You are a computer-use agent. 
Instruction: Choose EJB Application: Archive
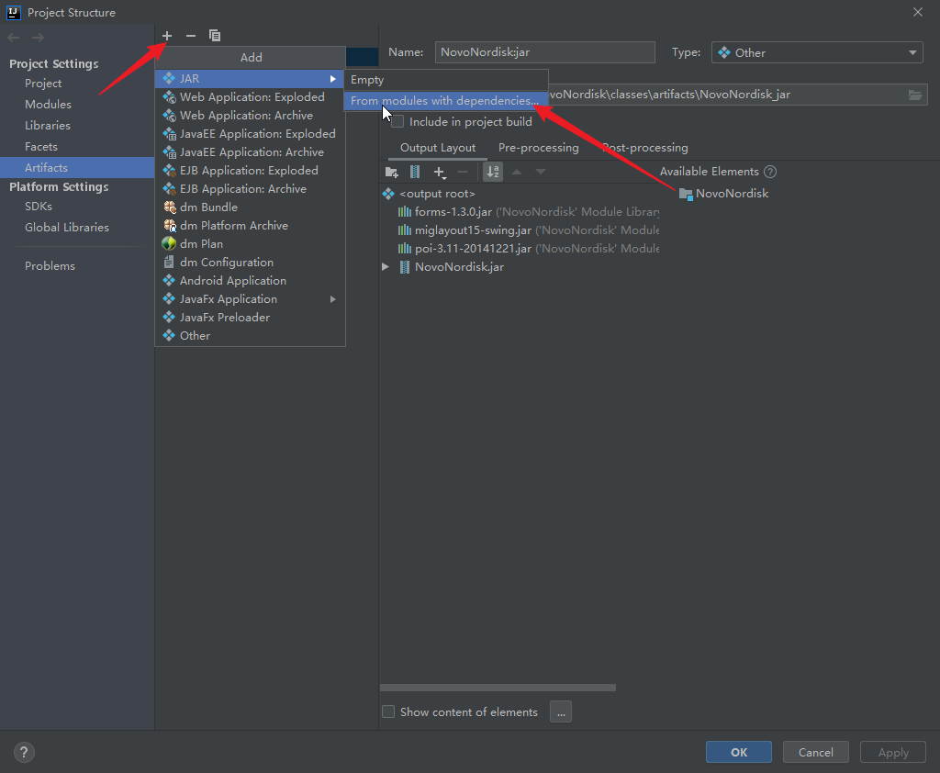[250, 189]
